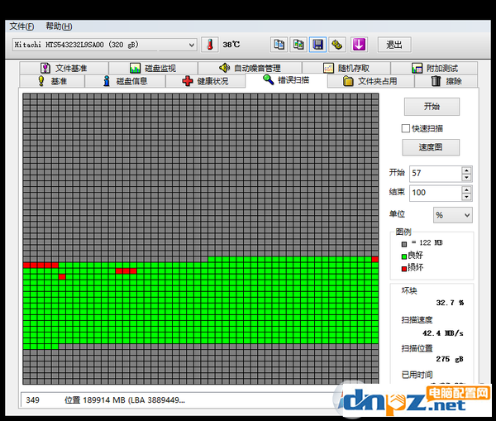Click the 结束 value field showing 100
The width and height of the screenshot is (496, 421).
tap(436, 193)
